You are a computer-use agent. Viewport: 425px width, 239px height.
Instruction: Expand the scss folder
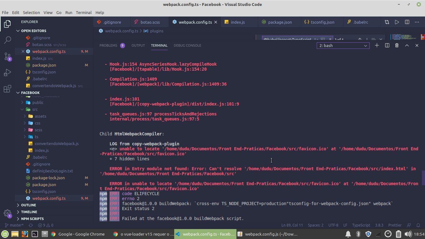54,130
